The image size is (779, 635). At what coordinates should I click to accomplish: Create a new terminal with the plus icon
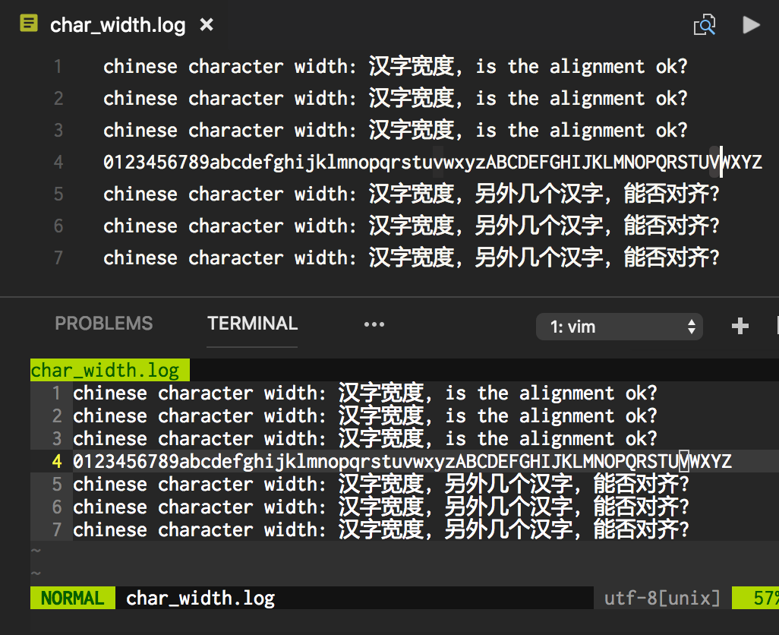coord(740,326)
